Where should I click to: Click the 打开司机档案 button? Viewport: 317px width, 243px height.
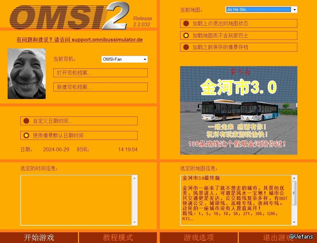tap(100, 73)
